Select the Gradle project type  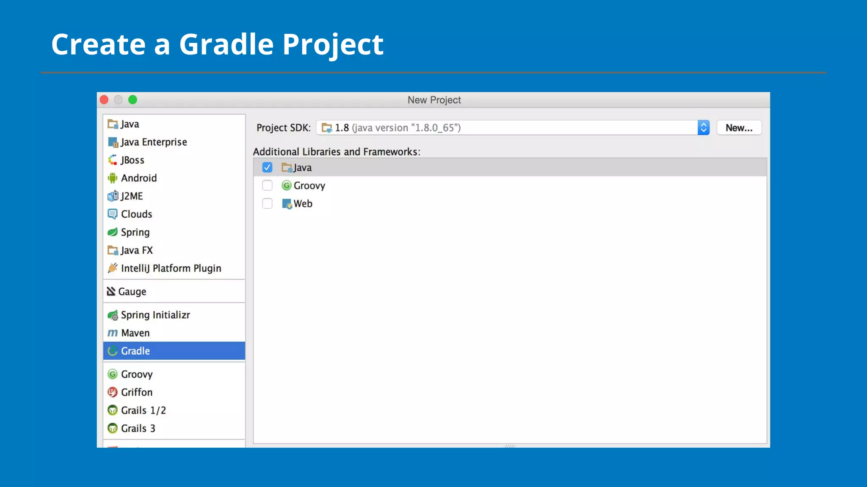tap(135, 351)
